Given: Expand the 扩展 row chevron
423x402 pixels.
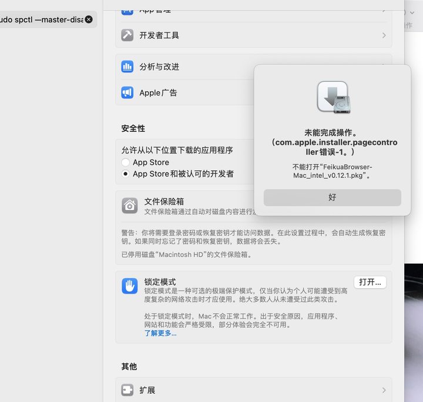Looking at the screenshot, I should (x=384, y=390).
